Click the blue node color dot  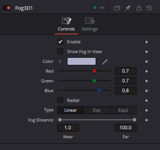point(95,8)
